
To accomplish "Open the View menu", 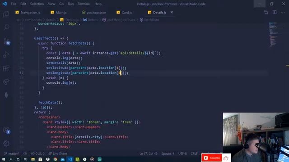I will [51, 4].
